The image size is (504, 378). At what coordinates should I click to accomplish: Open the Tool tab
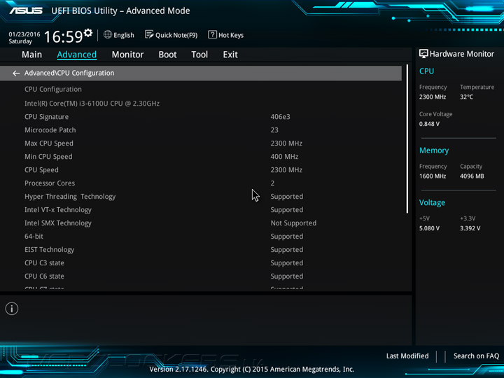pyautogui.click(x=199, y=55)
